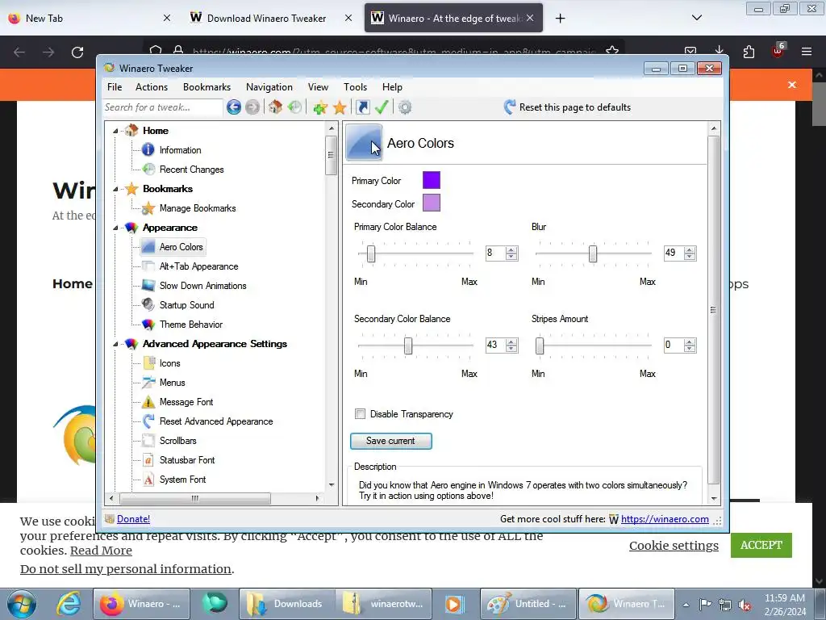This screenshot has height=620, width=826.
Task: Open settings via the gear toolbar icon
Action: point(405,107)
